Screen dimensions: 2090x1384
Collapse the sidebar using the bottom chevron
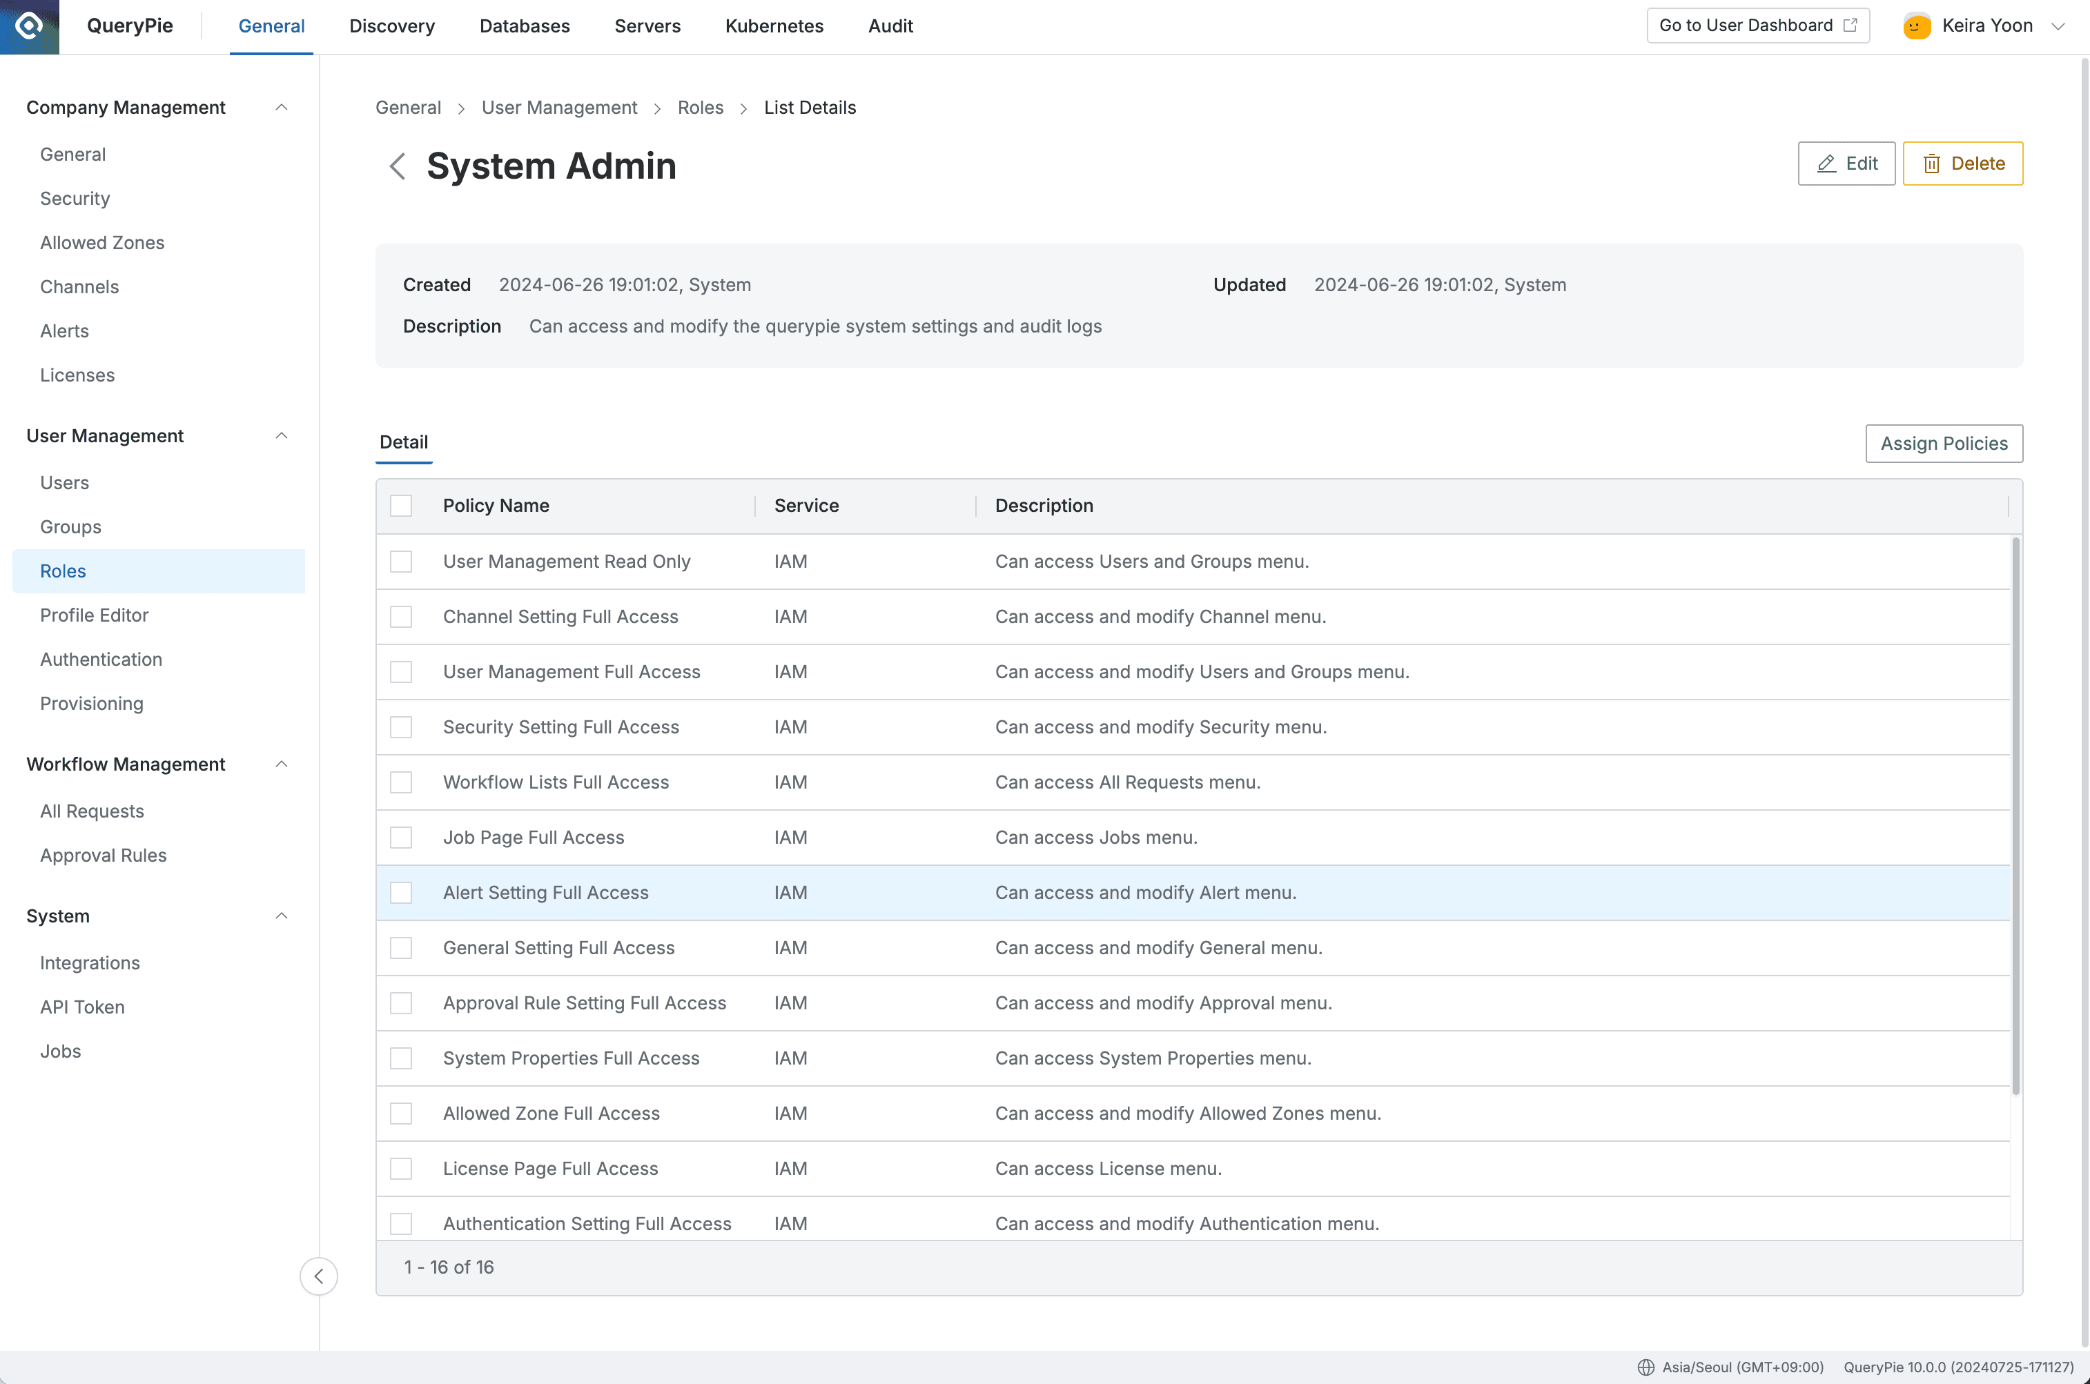click(x=319, y=1276)
